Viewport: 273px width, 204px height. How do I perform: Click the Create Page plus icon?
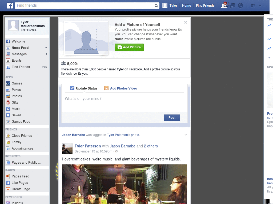[x=8, y=189]
